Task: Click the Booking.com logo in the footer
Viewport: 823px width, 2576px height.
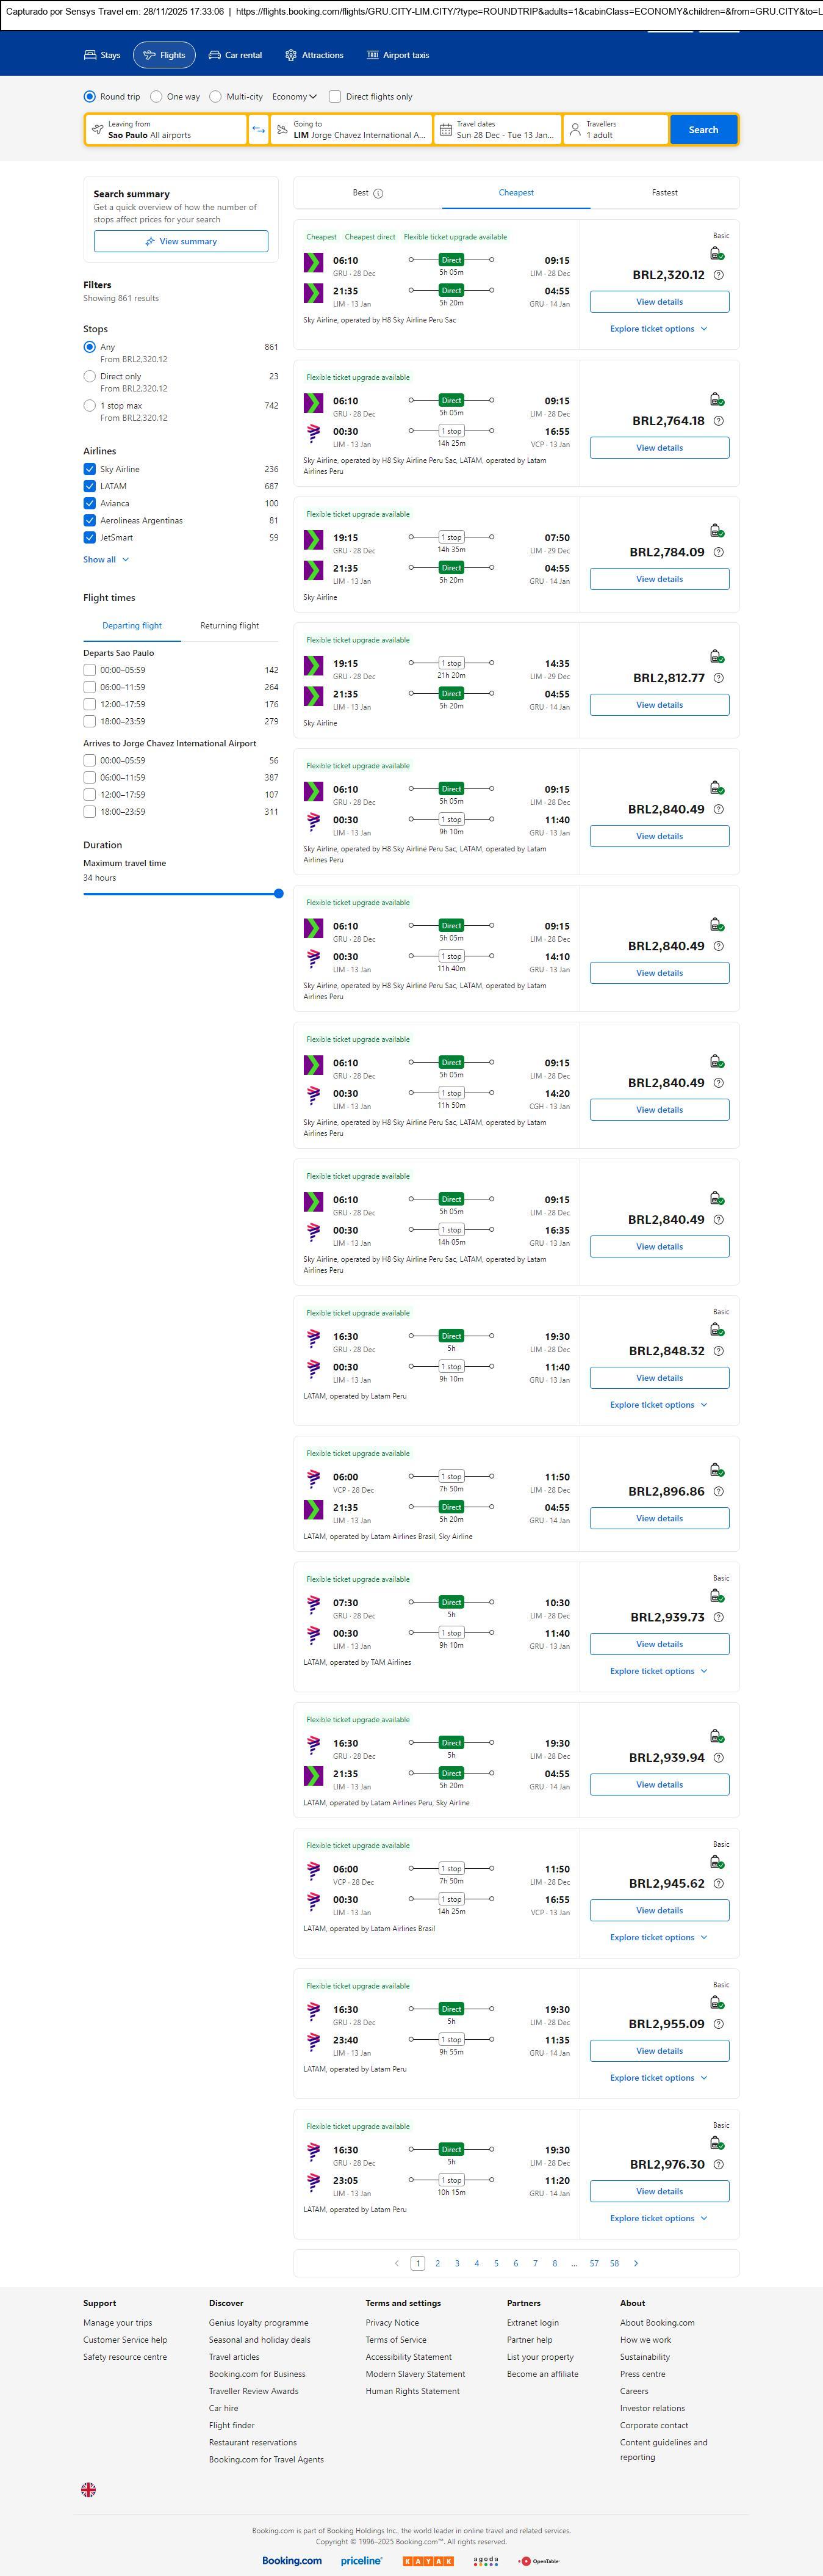Action: pos(292,2560)
